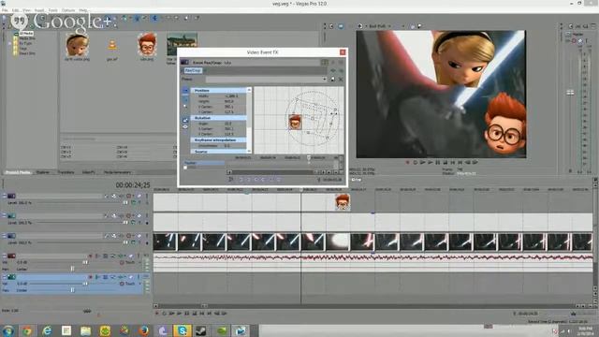The height and width of the screenshot is (337, 599).
Task: Switch to the Transitions tab
Action: (66, 172)
